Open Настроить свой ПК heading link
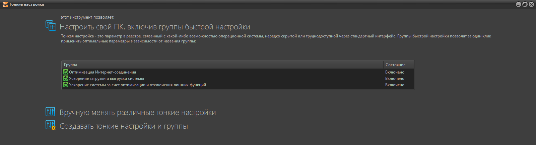This screenshot has width=536, height=145. pyautogui.click(x=155, y=27)
